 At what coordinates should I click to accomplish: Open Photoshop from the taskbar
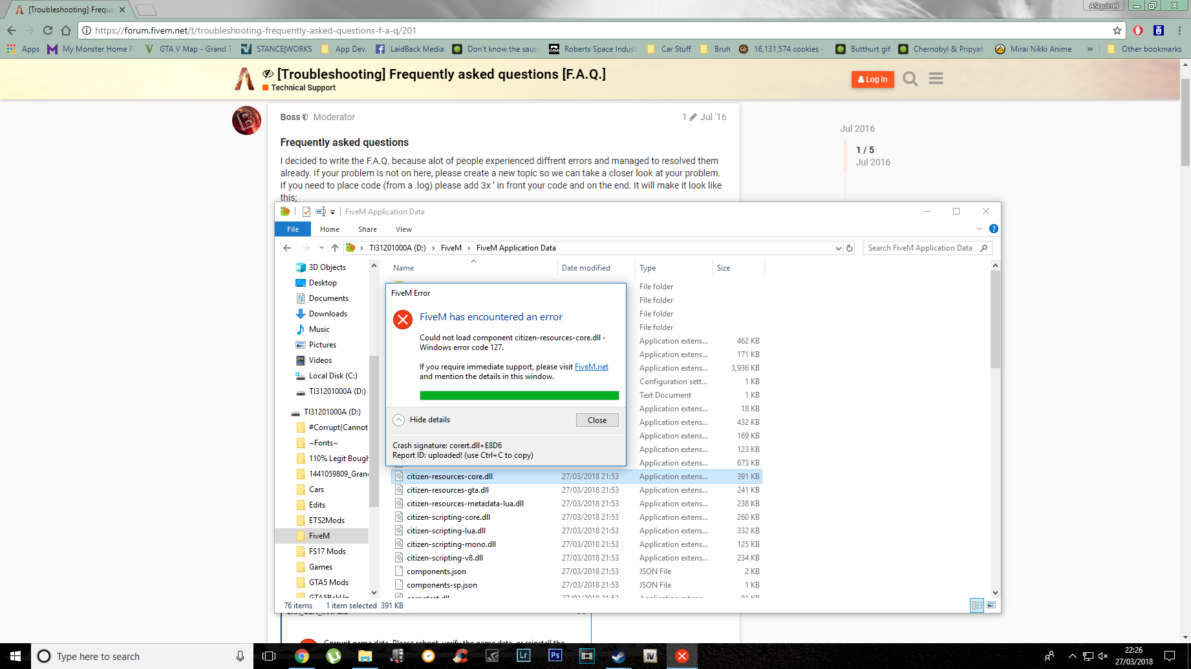click(555, 656)
